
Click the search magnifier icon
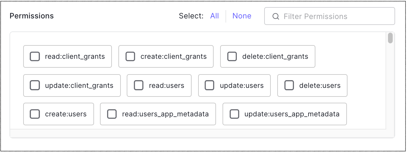pyautogui.click(x=276, y=16)
